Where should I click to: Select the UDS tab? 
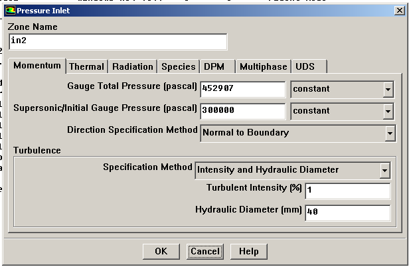[305, 66]
